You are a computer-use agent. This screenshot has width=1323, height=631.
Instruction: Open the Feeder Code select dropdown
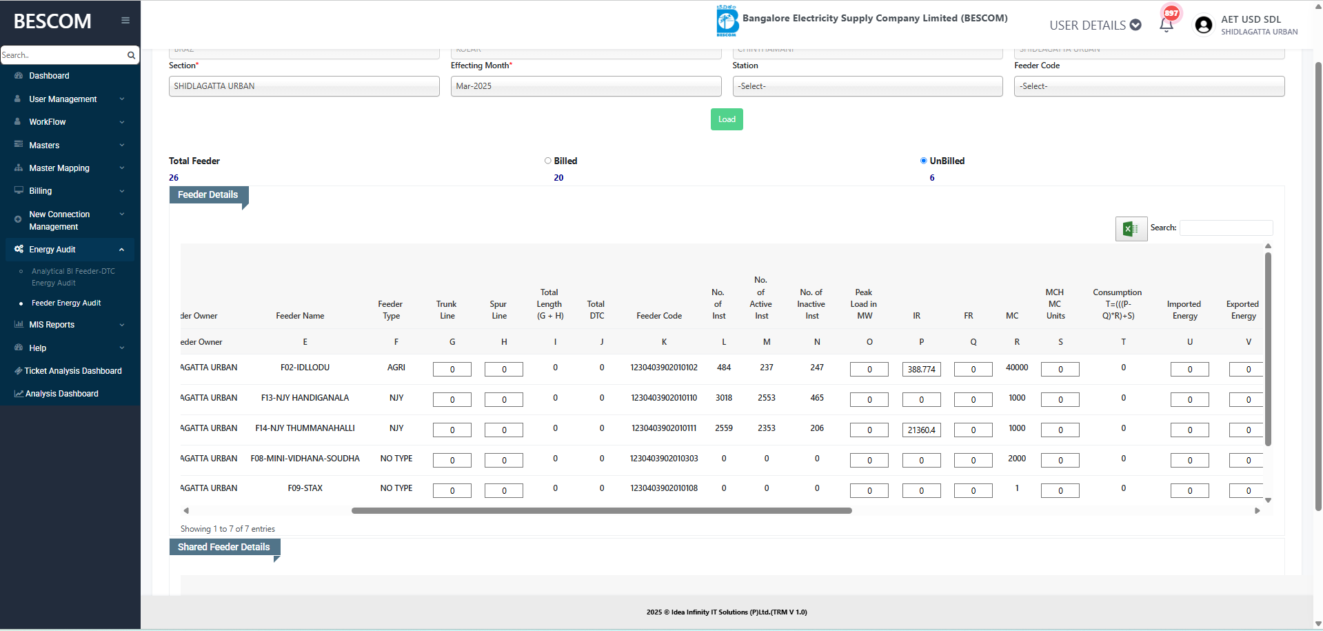1149,86
